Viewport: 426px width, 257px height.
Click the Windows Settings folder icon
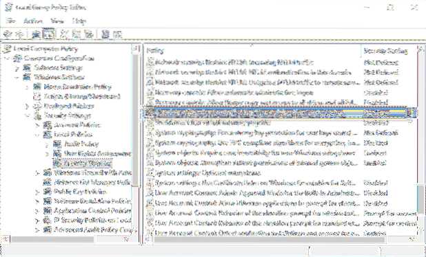click(27, 78)
